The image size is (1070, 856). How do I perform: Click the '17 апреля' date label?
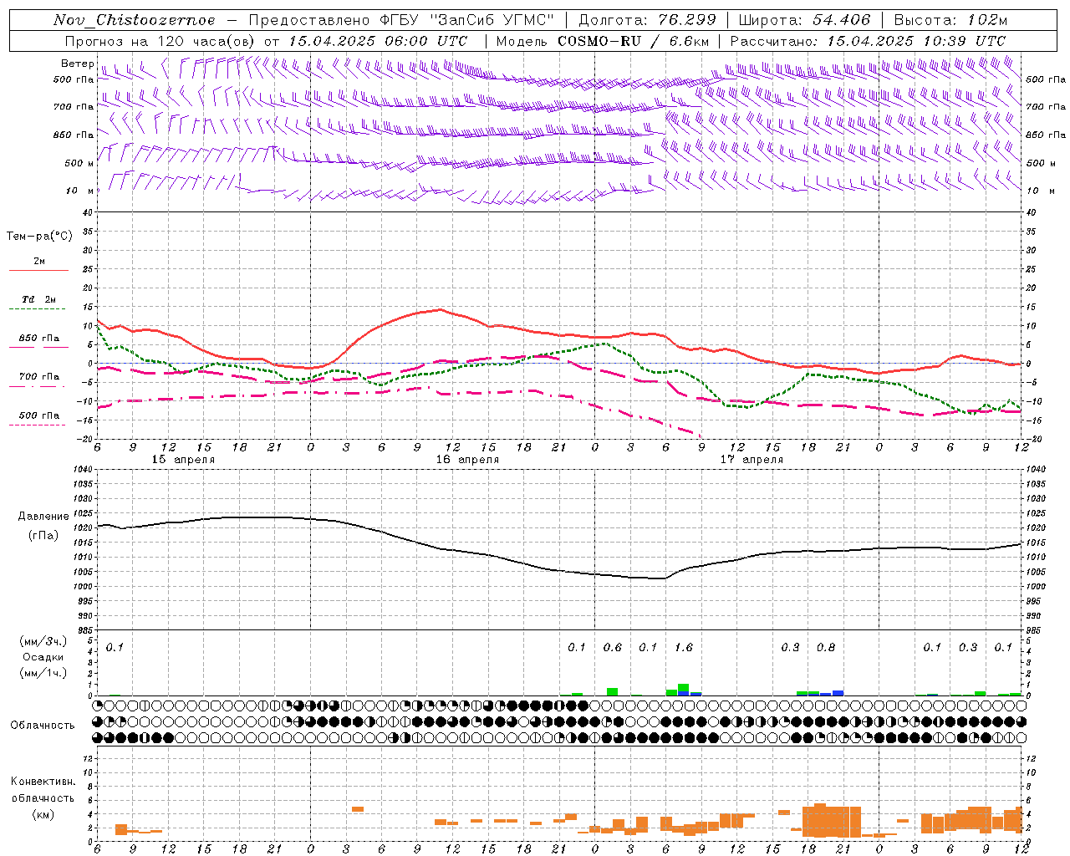tap(752, 460)
